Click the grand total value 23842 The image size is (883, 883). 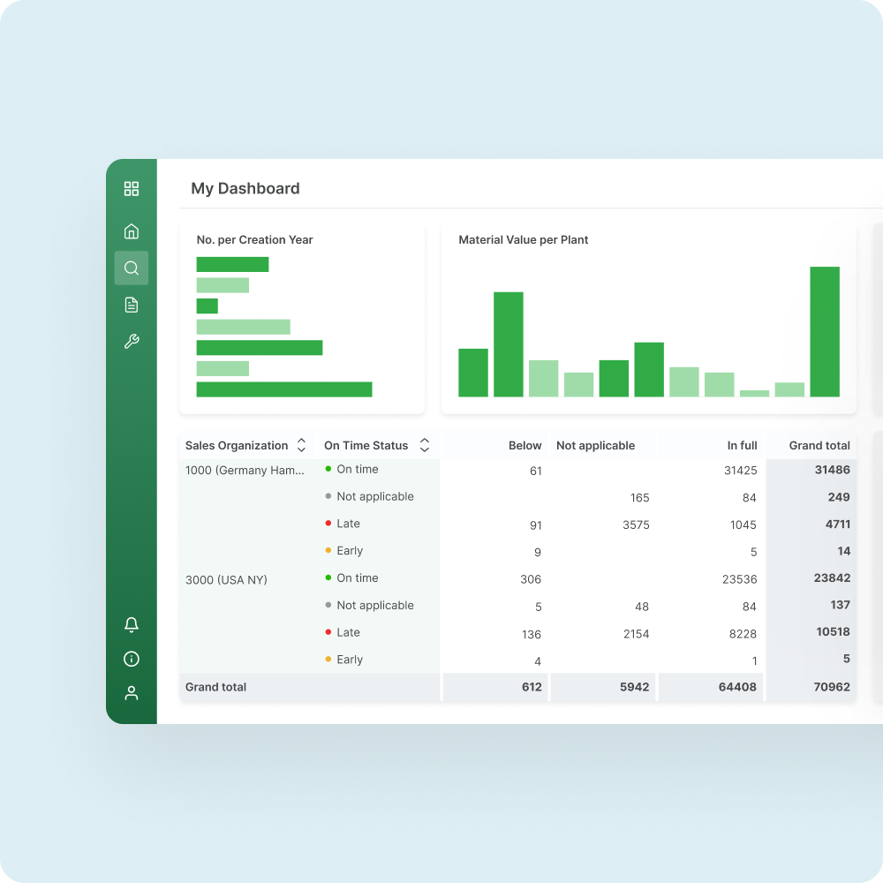pyautogui.click(x=833, y=577)
